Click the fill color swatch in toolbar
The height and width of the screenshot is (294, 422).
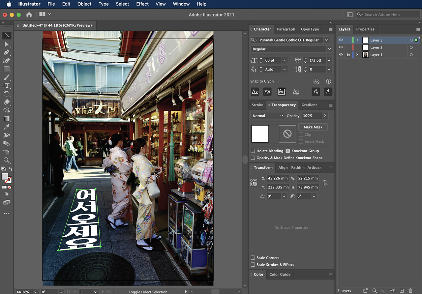(5, 177)
